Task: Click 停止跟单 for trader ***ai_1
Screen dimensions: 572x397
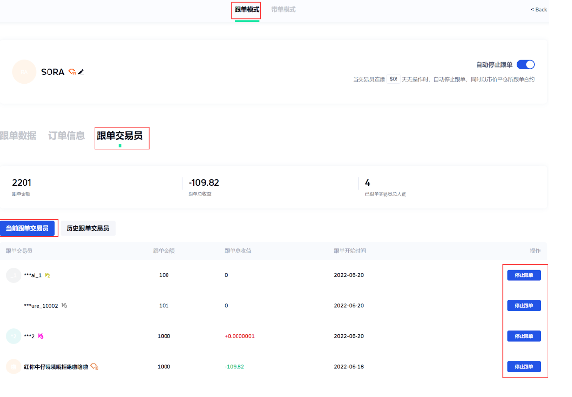Action: pyautogui.click(x=524, y=275)
